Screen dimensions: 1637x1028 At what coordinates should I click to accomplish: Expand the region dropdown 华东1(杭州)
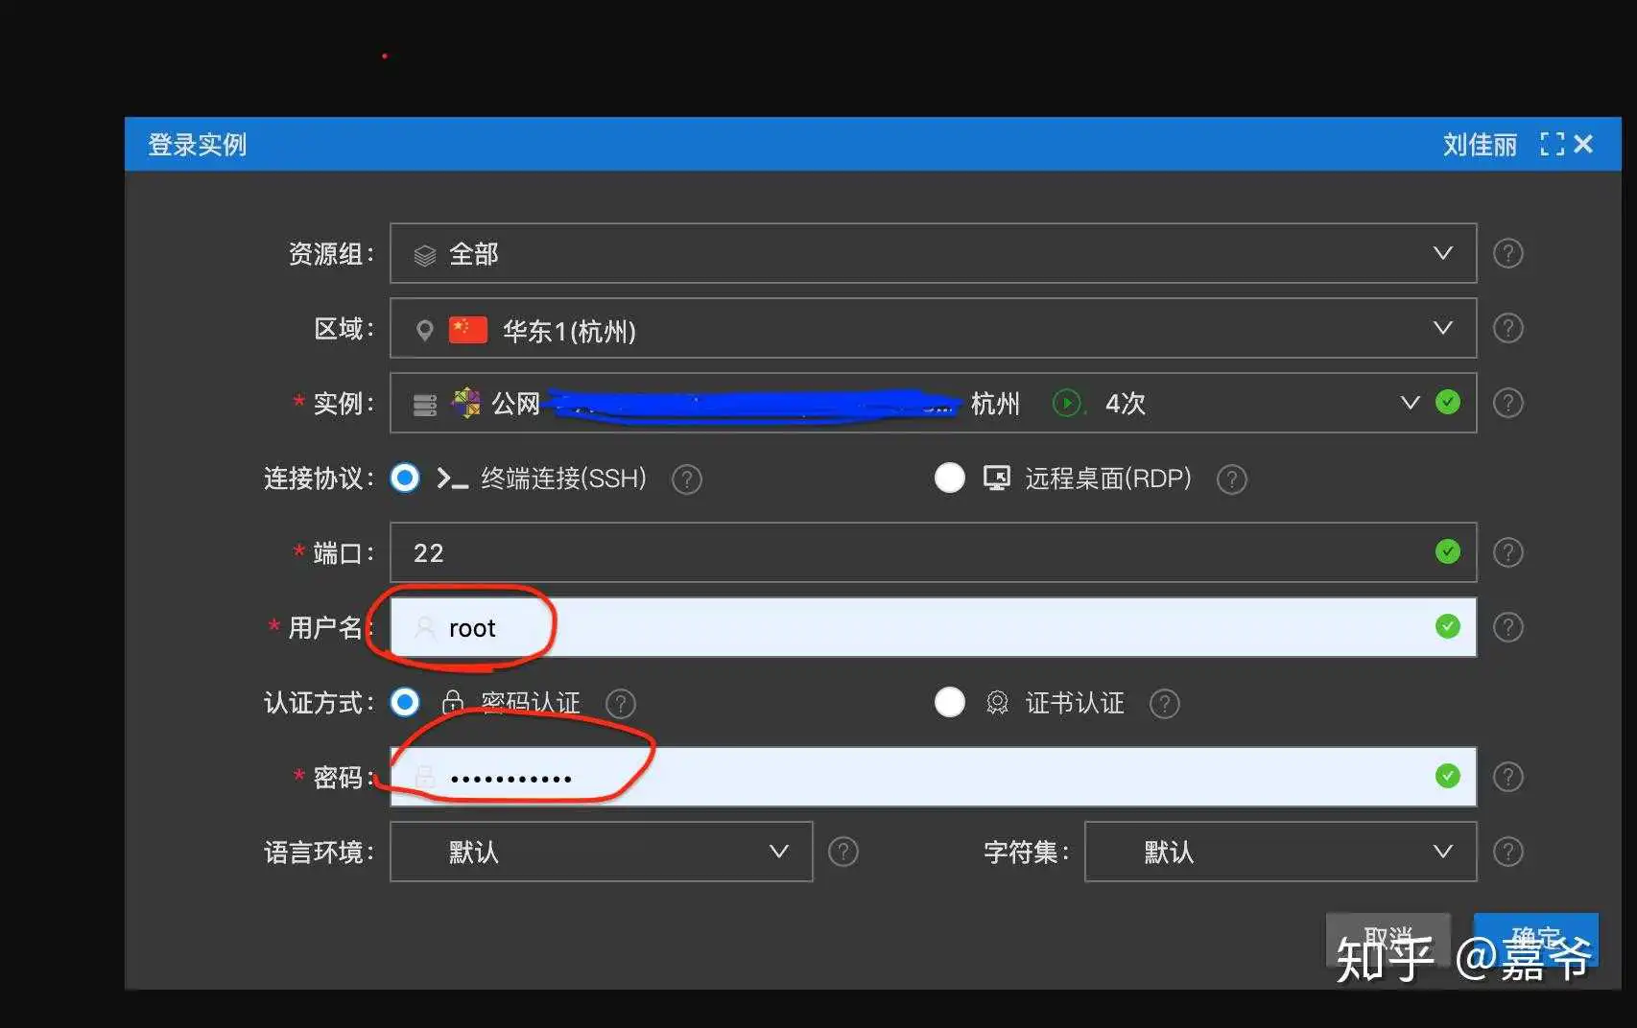tap(933, 328)
